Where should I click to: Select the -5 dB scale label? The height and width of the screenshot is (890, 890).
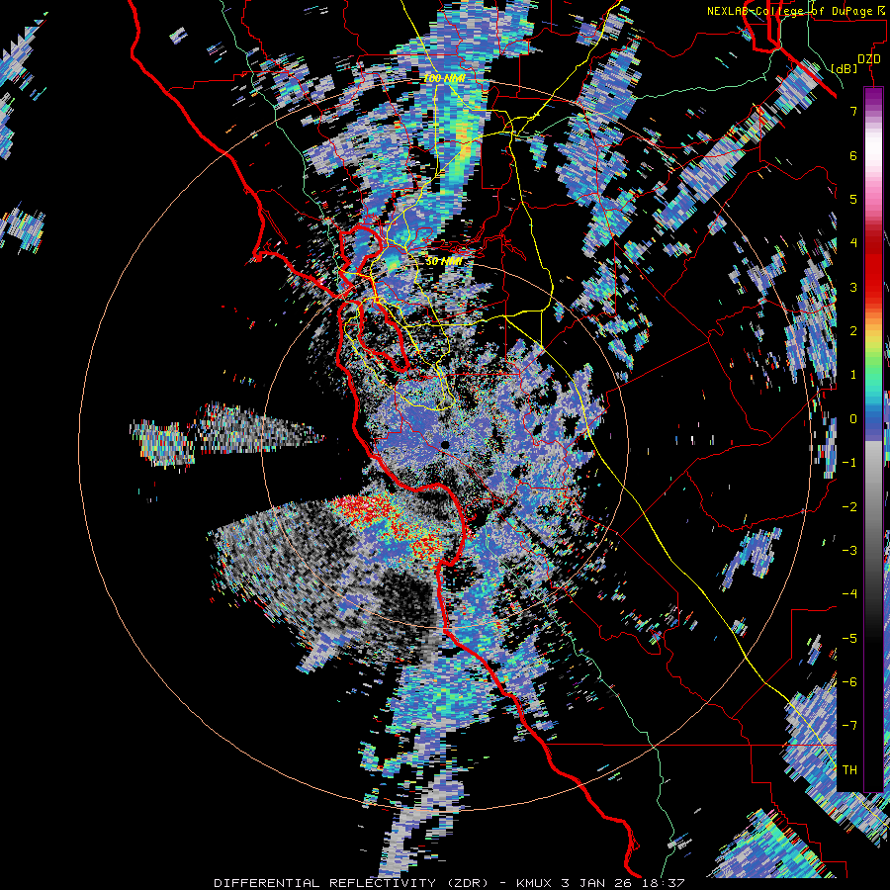849,638
